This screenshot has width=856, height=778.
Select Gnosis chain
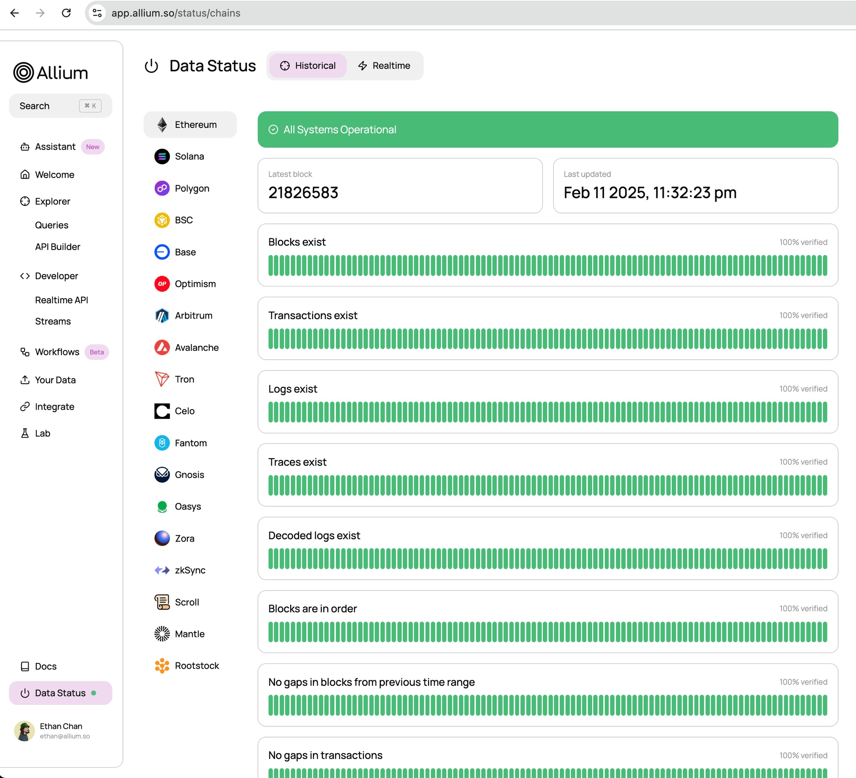[x=190, y=475]
